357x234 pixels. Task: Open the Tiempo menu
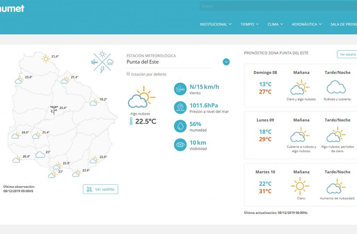click(x=249, y=24)
